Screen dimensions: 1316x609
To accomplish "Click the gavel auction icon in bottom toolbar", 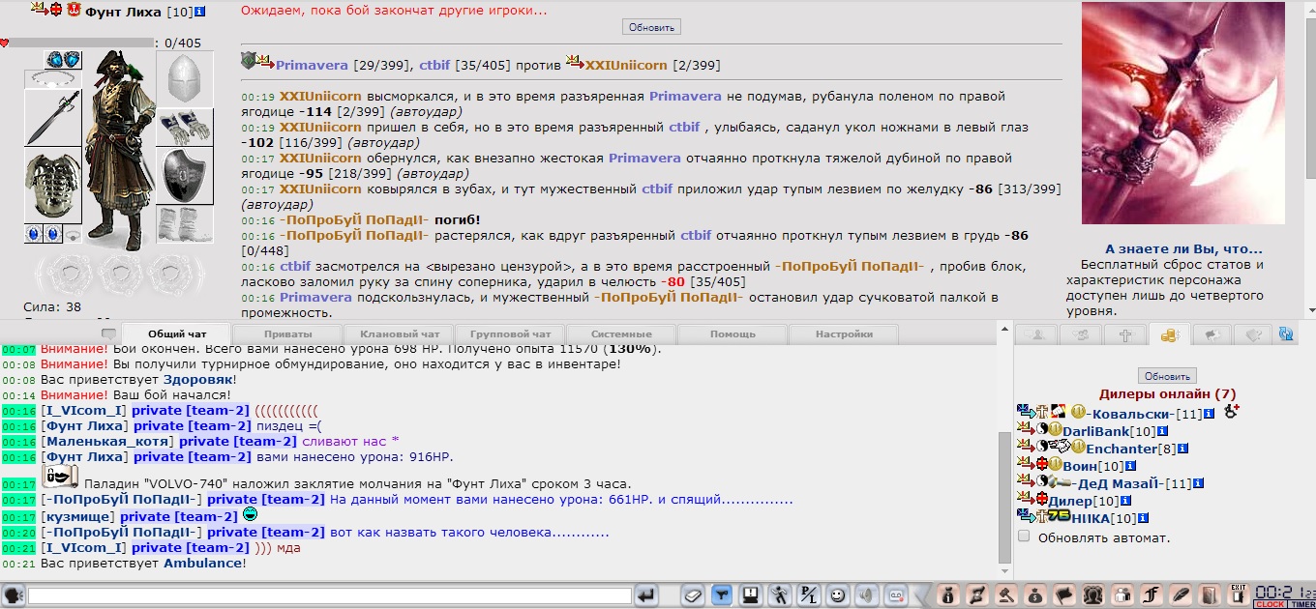I will (x=1006, y=595).
